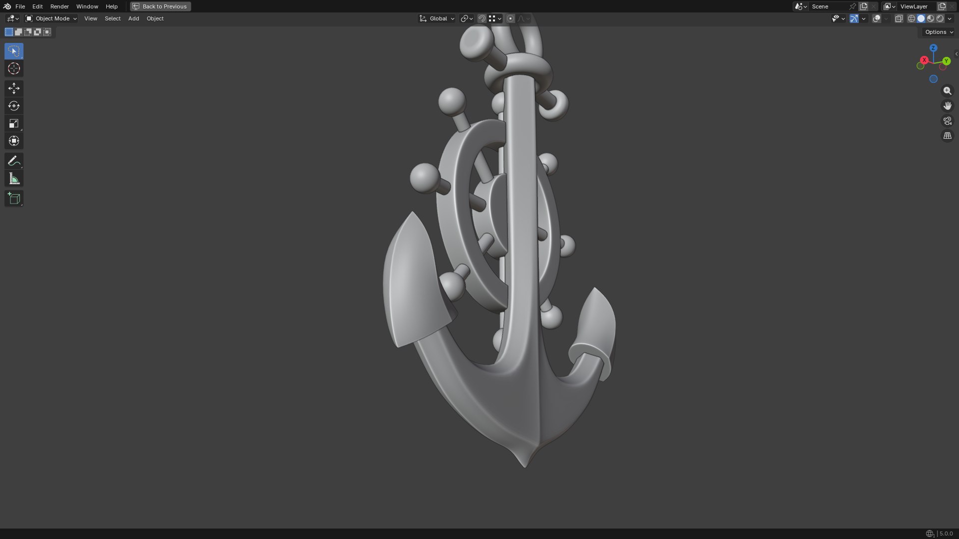
Task: Toggle viewport overlays
Action: click(x=877, y=18)
